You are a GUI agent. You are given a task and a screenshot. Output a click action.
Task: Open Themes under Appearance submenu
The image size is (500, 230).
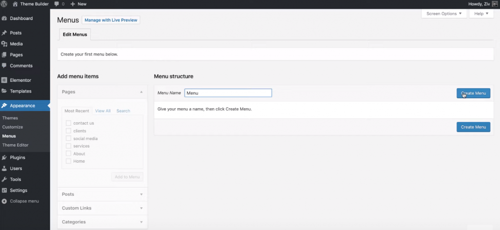click(10, 118)
